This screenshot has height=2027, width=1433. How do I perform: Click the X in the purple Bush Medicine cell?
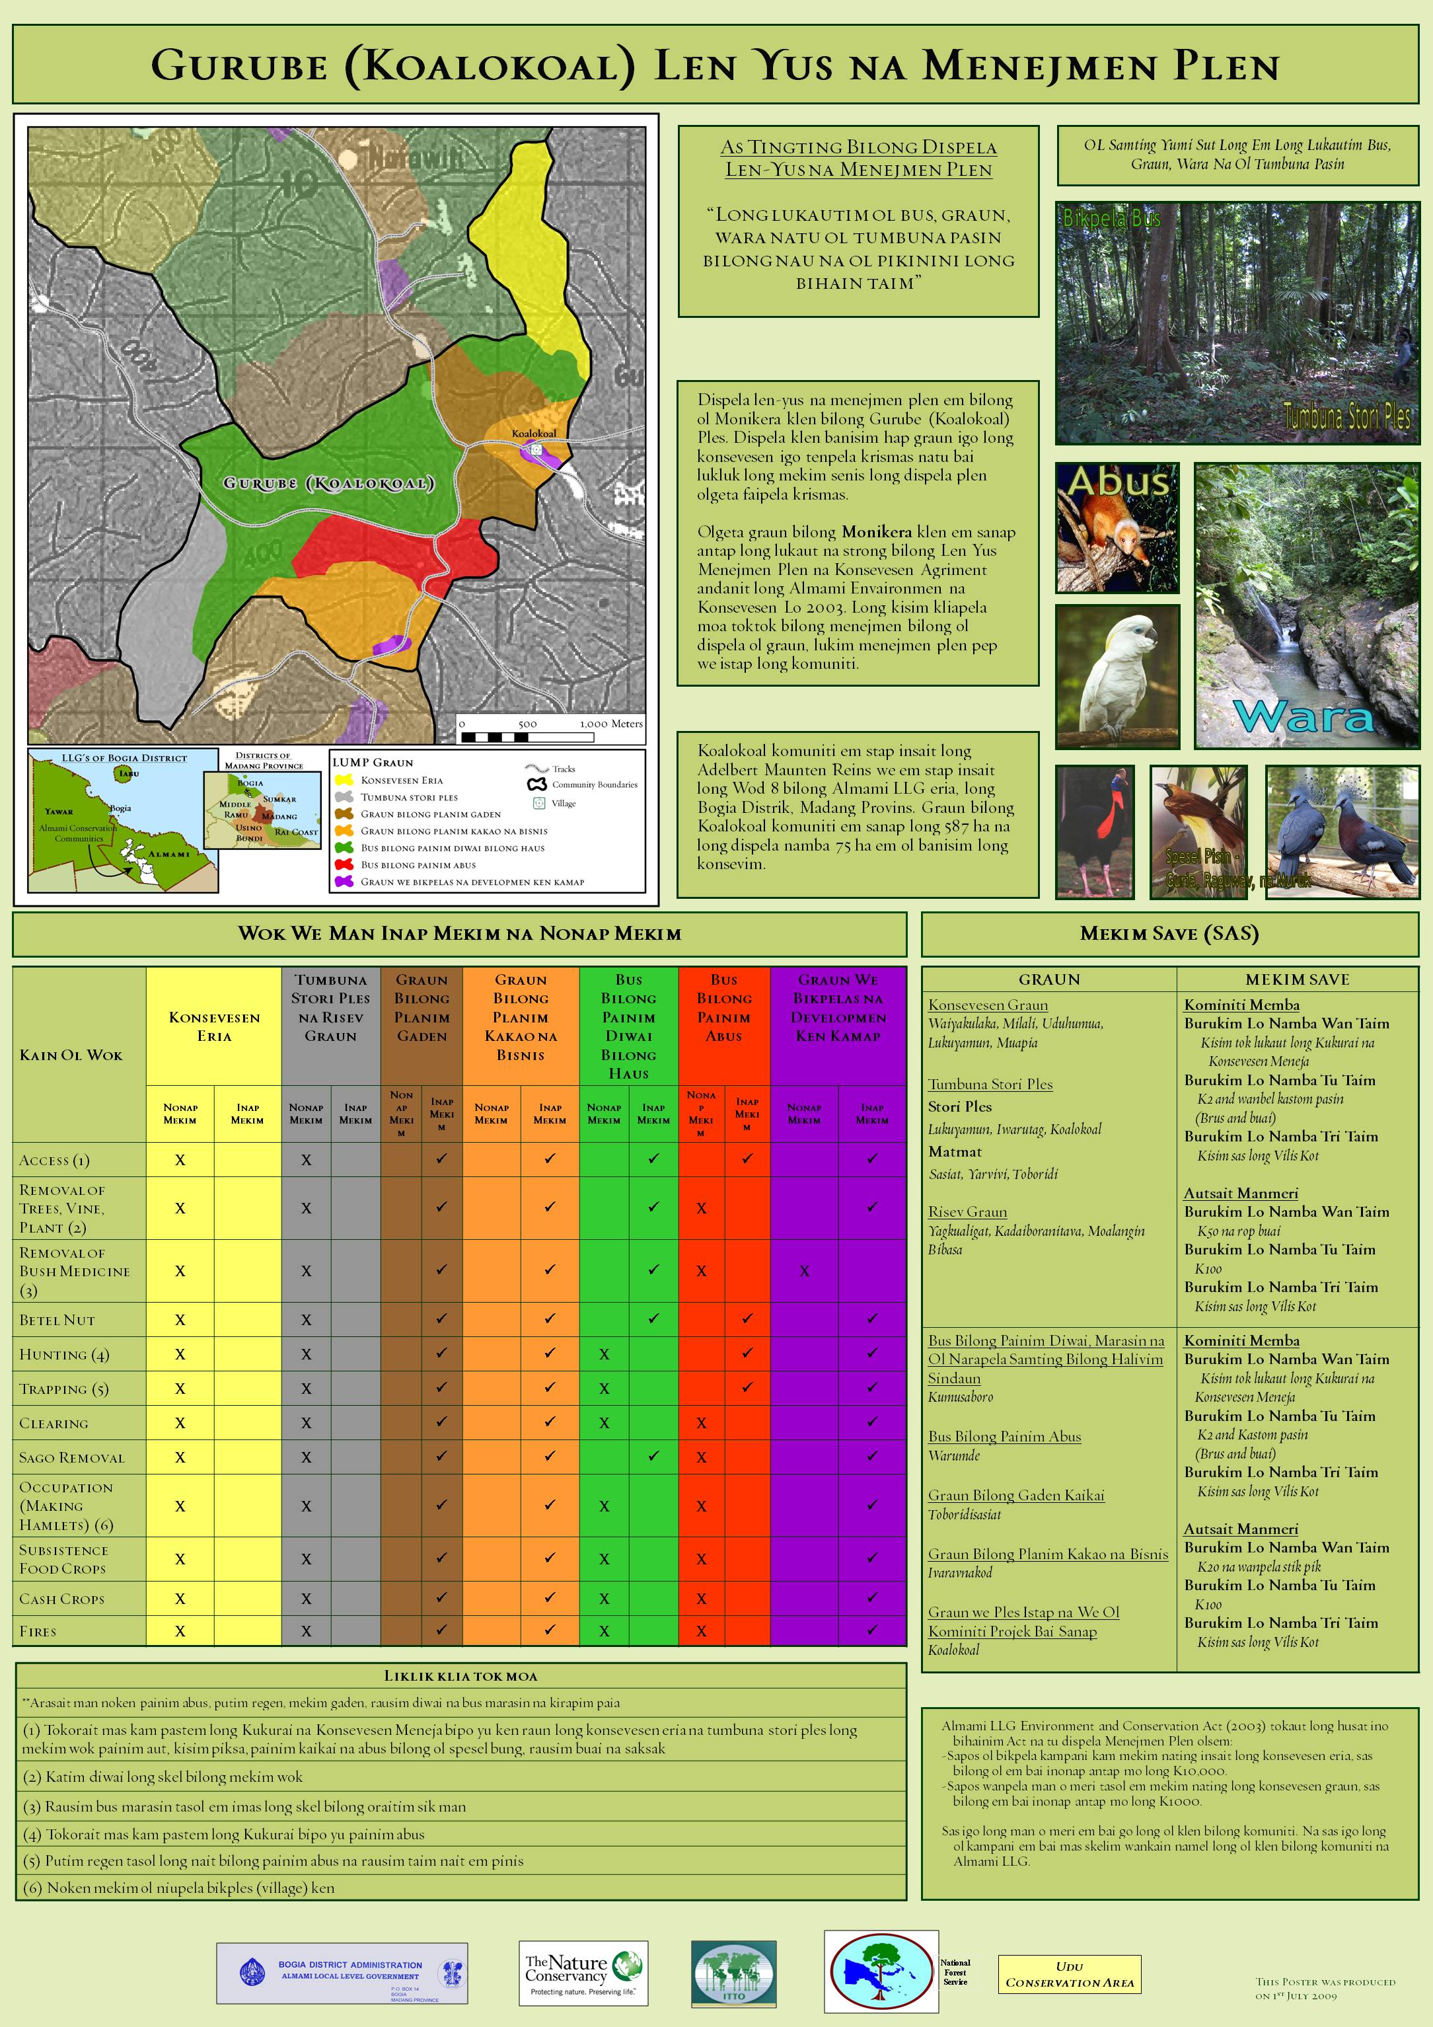click(x=804, y=1272)
